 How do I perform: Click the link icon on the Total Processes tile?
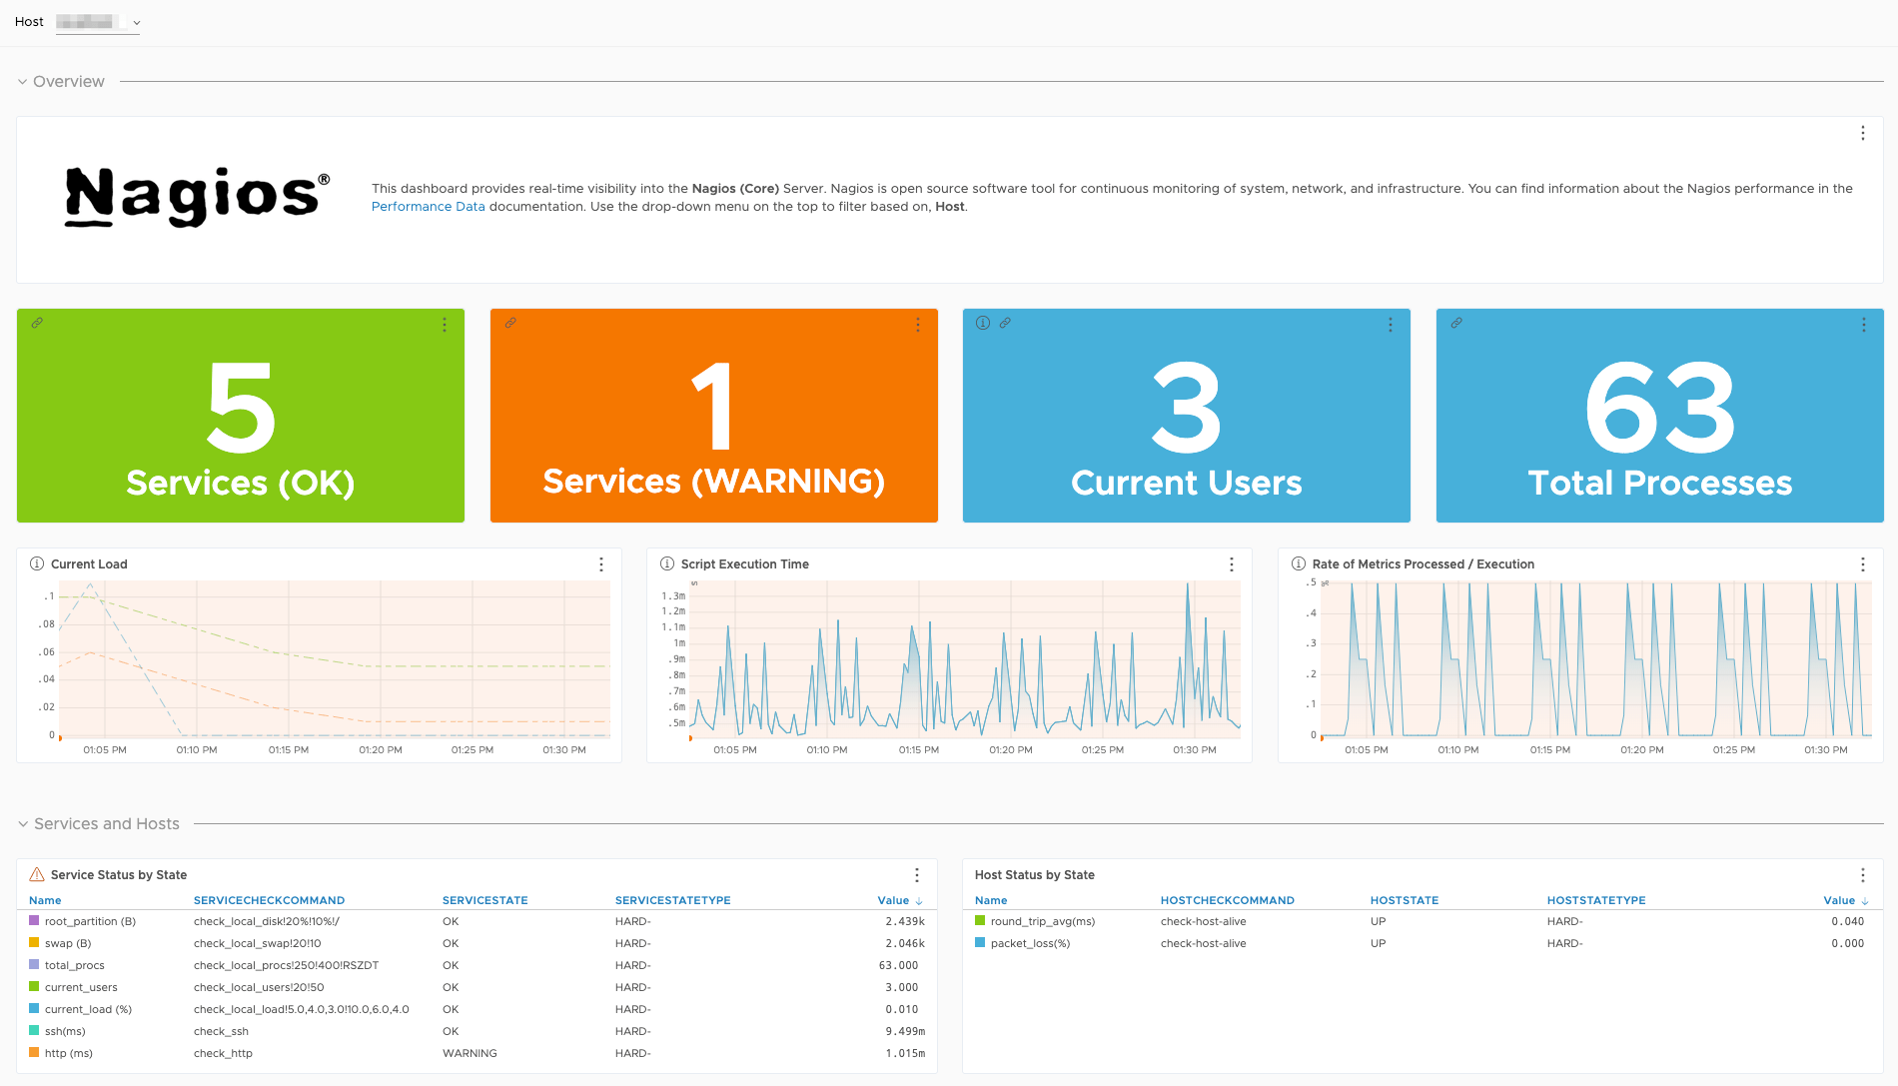point(1456,323)
